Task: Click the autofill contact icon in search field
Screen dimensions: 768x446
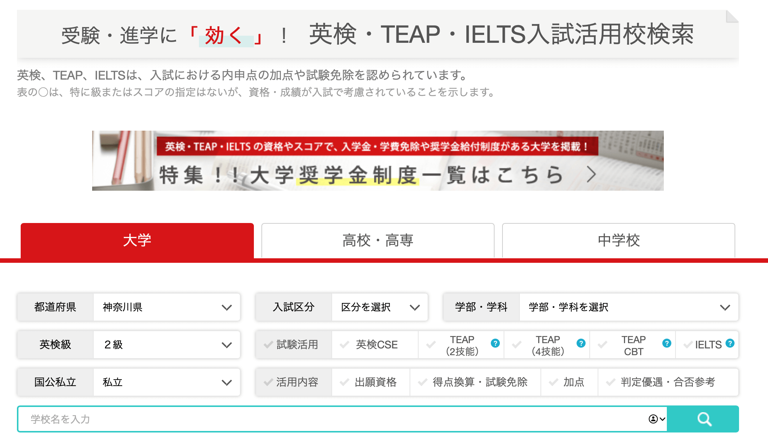Action: tap(654, 419)
